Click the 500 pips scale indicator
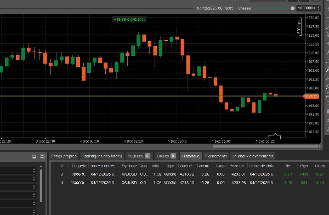Screen dimensions: 329x215 coord(299,26)
